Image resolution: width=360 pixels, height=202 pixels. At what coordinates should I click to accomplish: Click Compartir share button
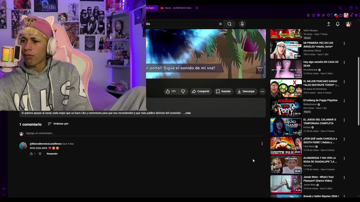point(201,91)
